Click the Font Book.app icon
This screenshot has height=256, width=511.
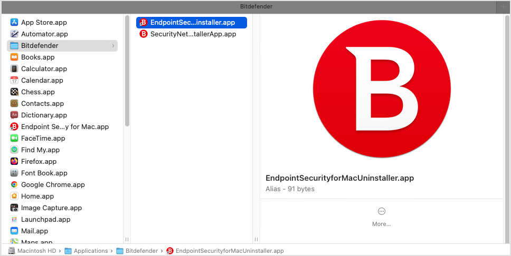[14, 173]
